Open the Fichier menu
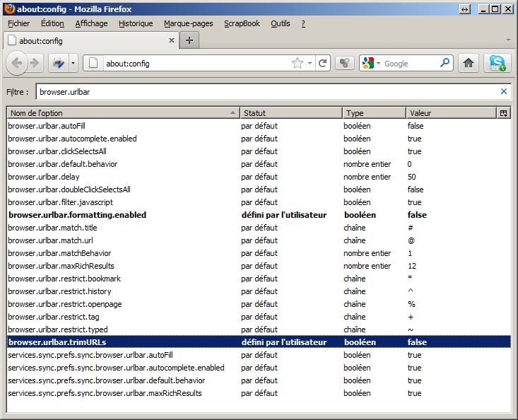Viewport: 518px width, 420px height. [19, 23]
